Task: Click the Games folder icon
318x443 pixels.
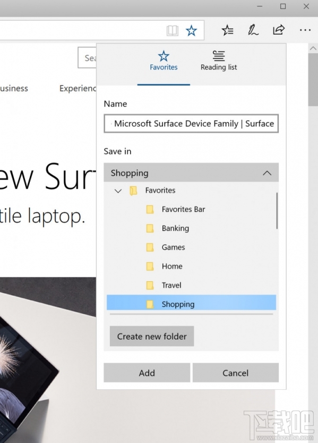Action: click(150, 247)
